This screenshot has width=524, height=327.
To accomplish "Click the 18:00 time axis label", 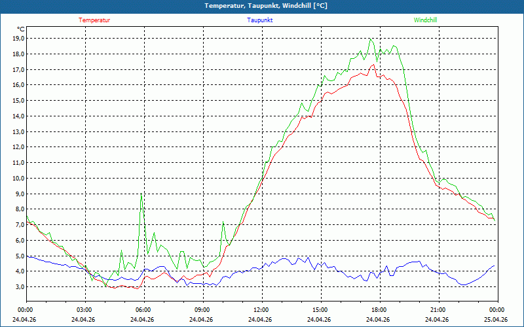I will coord(379,310).
